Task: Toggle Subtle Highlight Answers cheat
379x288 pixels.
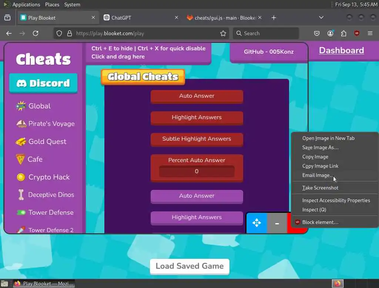Action: point(197,139)
